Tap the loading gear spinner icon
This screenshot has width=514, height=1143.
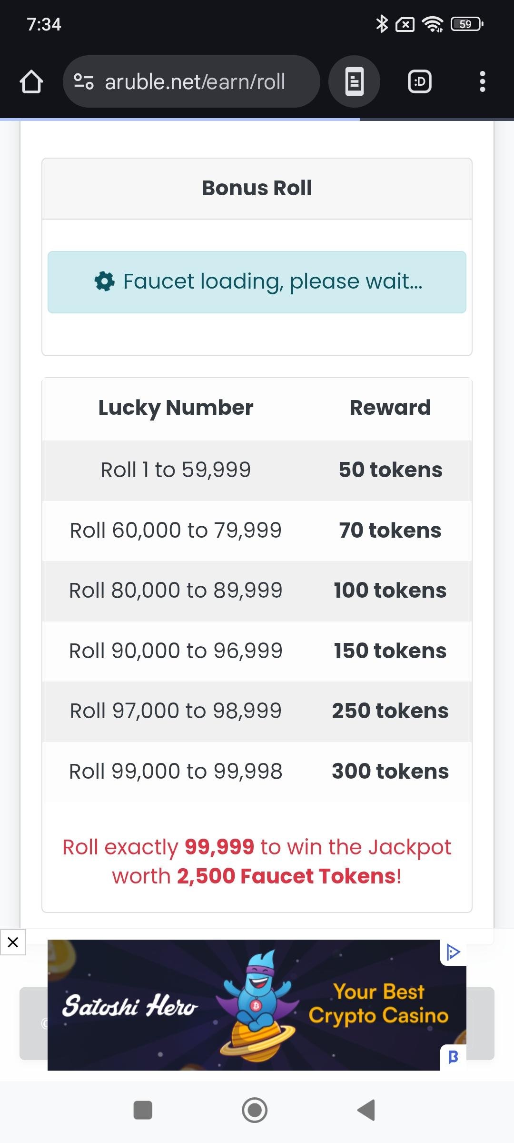tap(105, 281)
